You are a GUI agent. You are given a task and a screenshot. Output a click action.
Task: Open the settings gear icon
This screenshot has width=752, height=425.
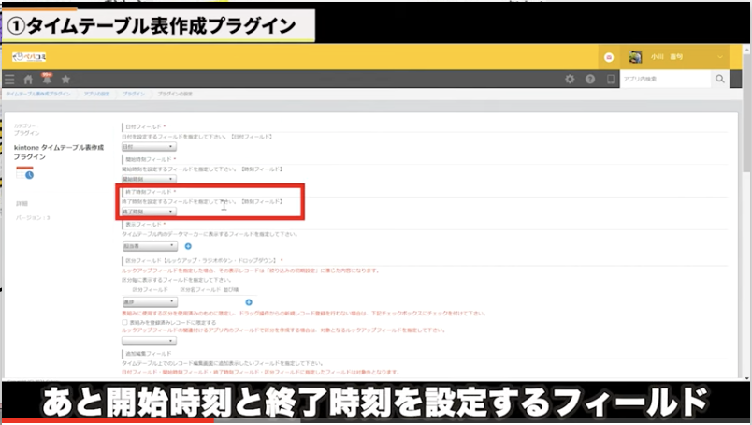pyautogui.click(x=570, y=80)
